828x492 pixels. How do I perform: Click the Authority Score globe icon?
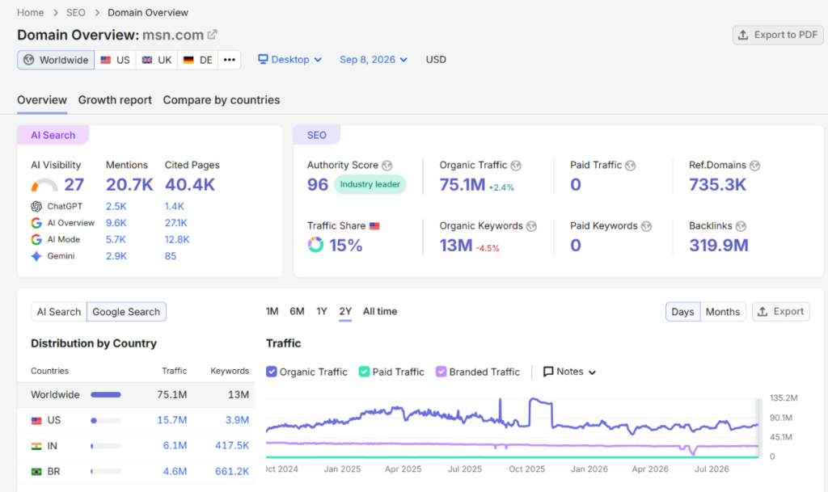(x=387, y=166)
